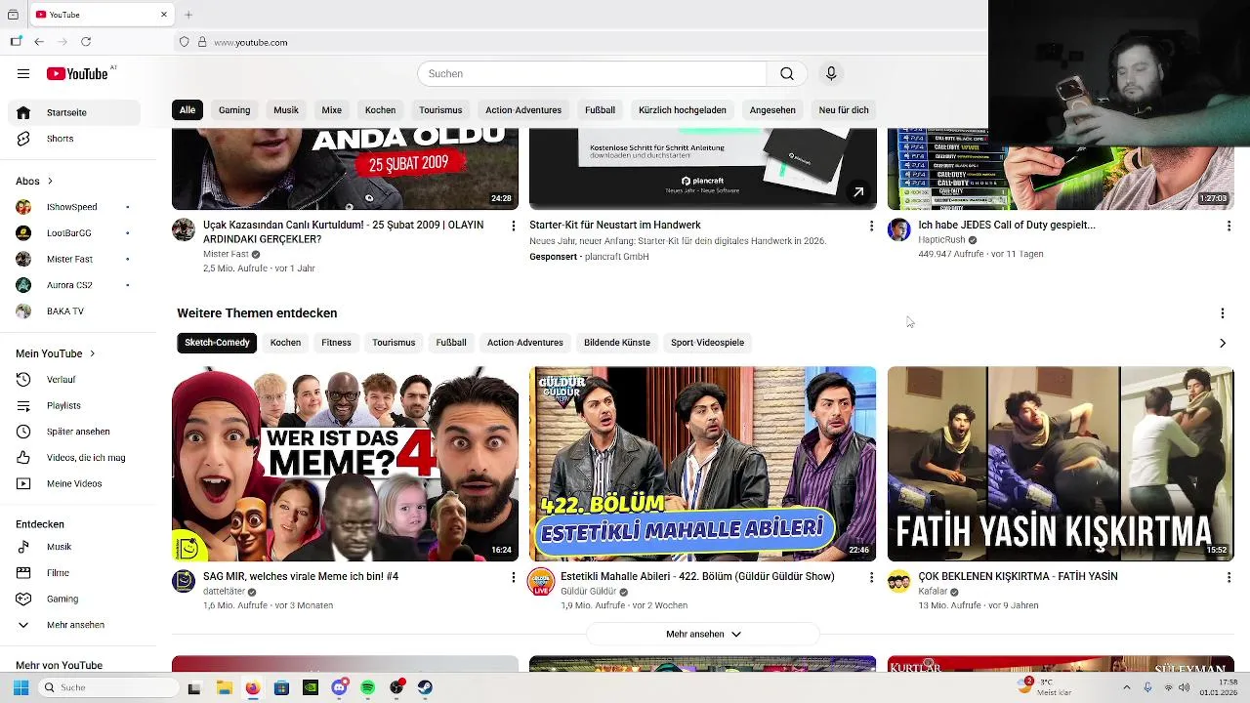This screenshot has width=1250, height=703.
Task: Open Aurora CS2 subscription channel
Action: (74, 285)
